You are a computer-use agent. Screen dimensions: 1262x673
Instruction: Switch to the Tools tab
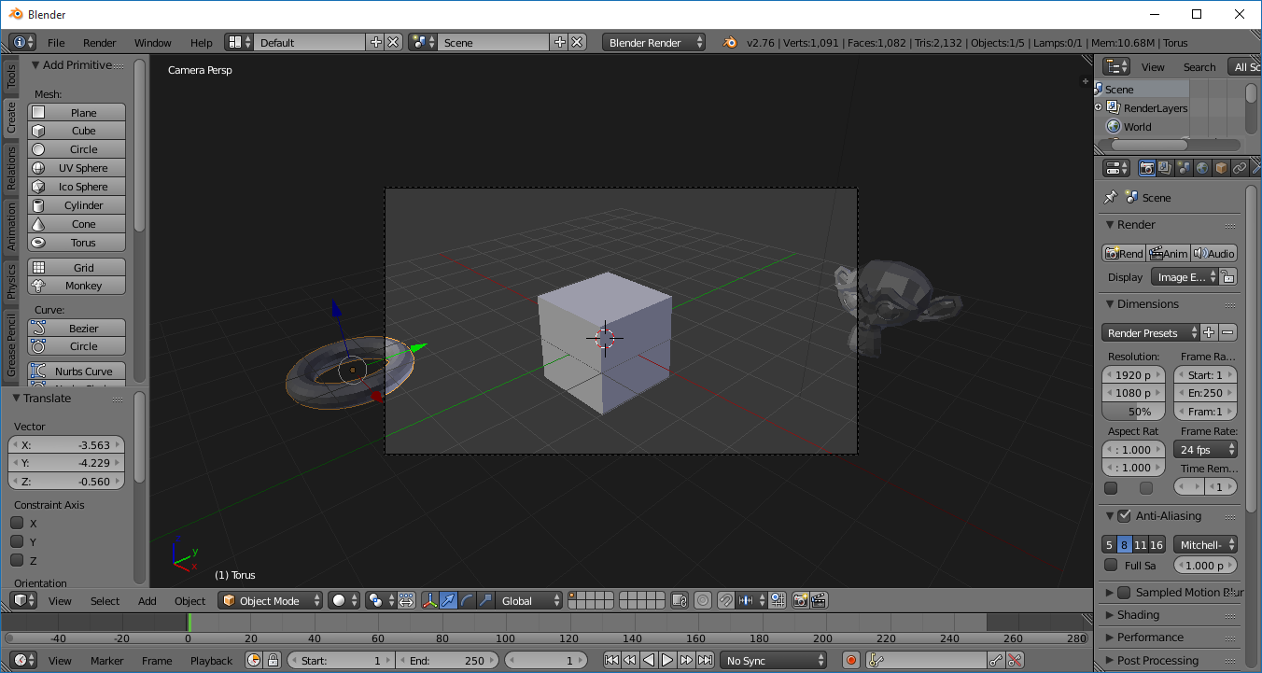(x=11, y=76)
